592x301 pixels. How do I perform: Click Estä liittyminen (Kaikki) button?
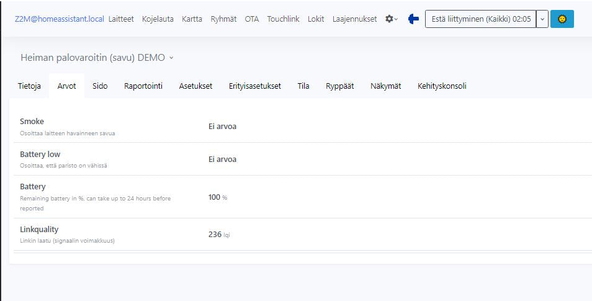[481, 19]
